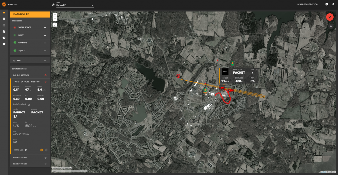The height and width of the screenshot is (175, 338).
Task: Zoom in the map with plus button
Action: 55,15
